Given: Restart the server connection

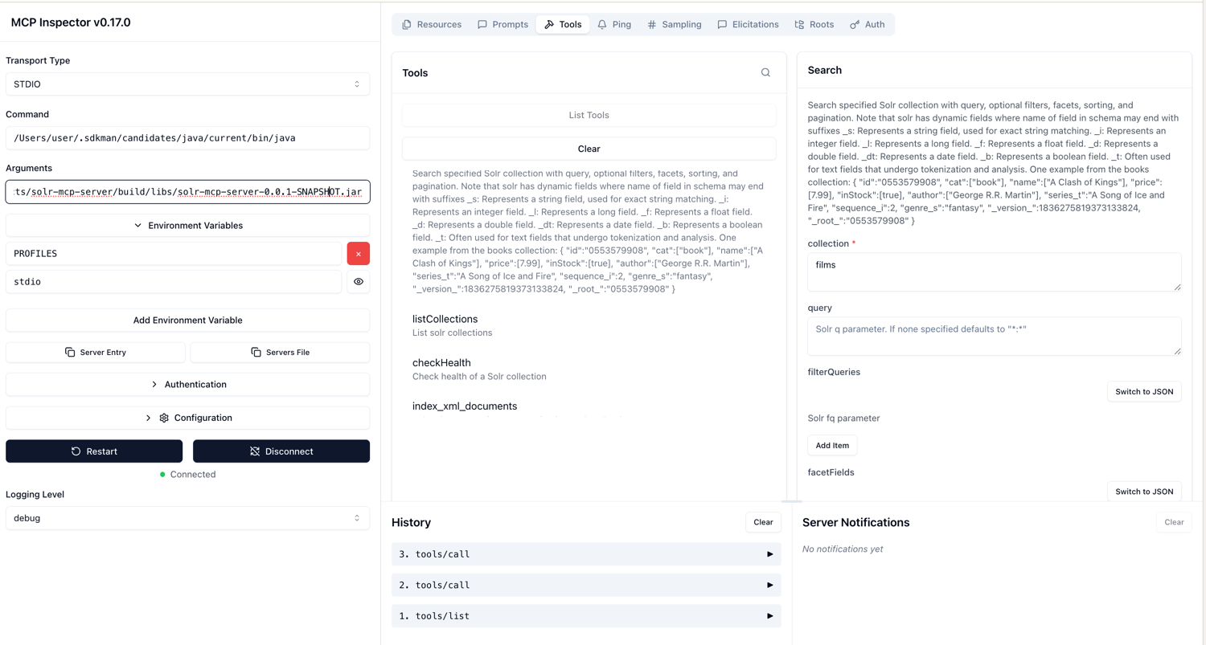Looking at the screenshot, I should pyautogui.click(x=94, y=451).
